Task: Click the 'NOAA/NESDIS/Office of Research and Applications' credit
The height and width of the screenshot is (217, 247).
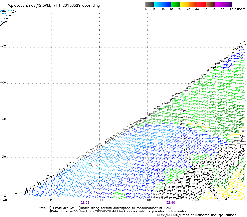Action: pyautogui.click(x=197, y=215)
